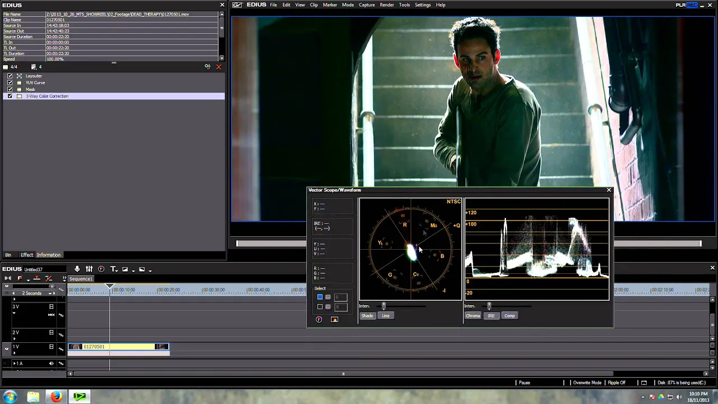Switch to the Bin tab
This screenshot has width=718, height=404.
(x=8, y=255)
